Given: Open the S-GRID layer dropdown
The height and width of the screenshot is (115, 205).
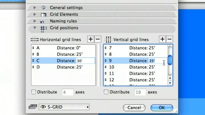Looking at the screenshot, I should coord(64,107).
